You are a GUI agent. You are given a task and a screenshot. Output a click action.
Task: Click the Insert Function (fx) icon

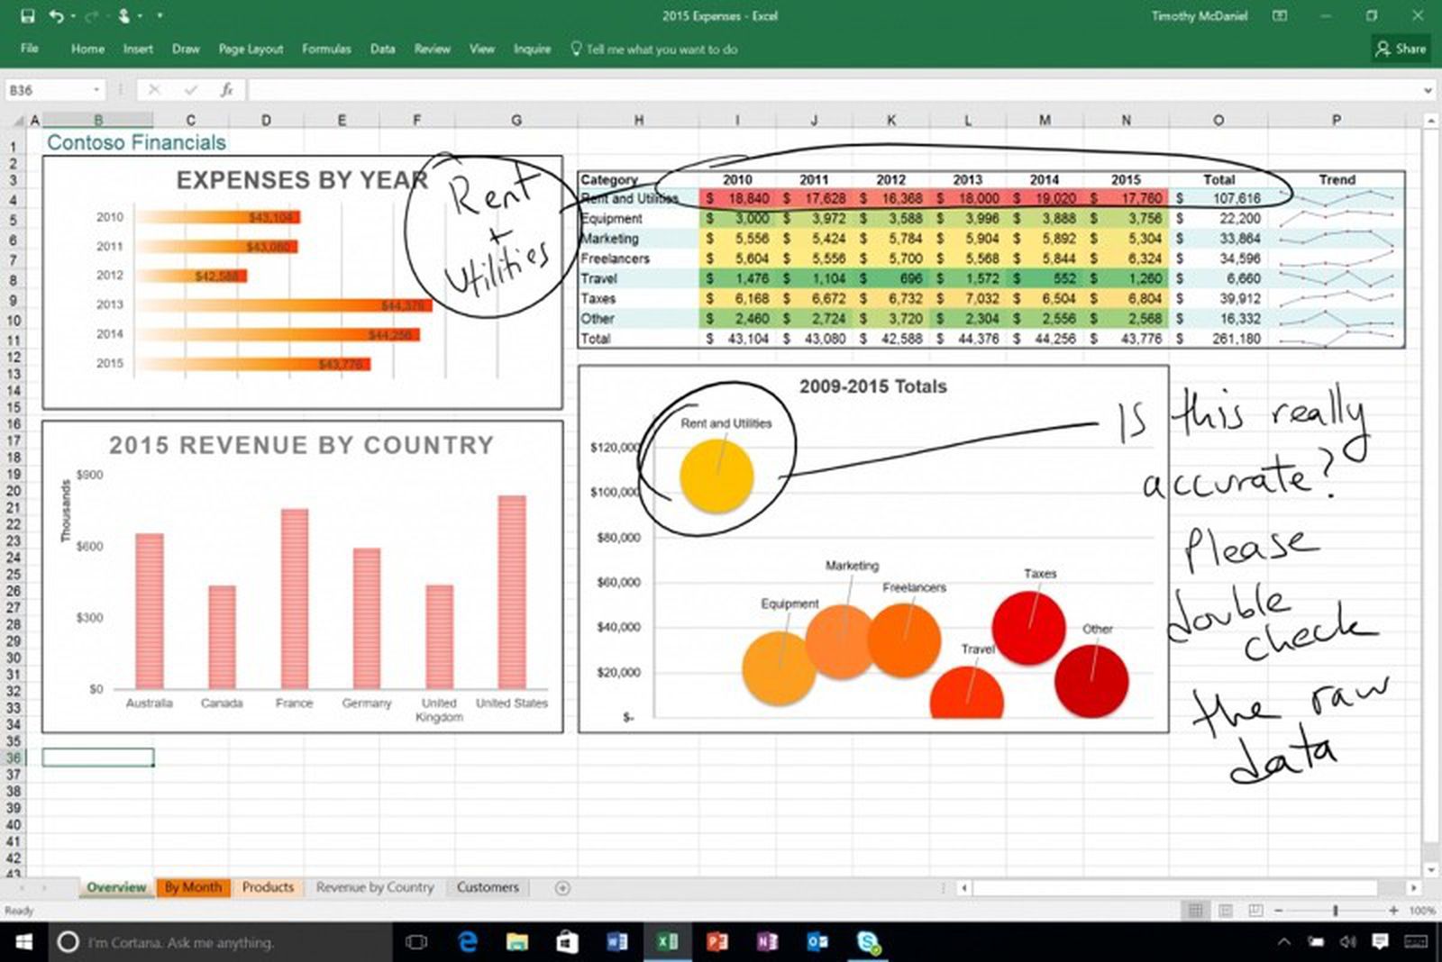pyautogui.click(x=228, y=89)
